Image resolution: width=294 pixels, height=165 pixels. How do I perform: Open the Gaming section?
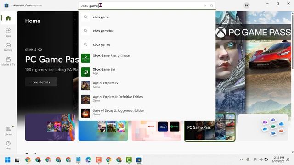click(x=8, y=47)
